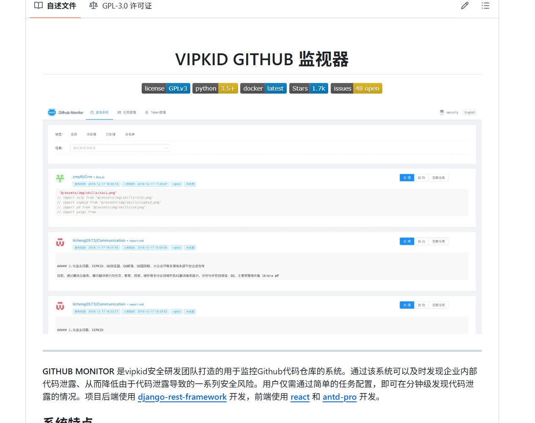The width and height of the screenshot is (535, 423).
Task: Click the vipkid tag on zmylll/Crm result
Action: pyautogui.click(x=177, y=184)
